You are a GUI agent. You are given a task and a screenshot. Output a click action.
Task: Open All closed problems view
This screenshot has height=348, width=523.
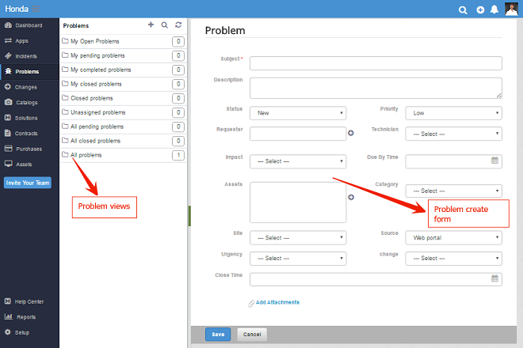tap(123, 141)
